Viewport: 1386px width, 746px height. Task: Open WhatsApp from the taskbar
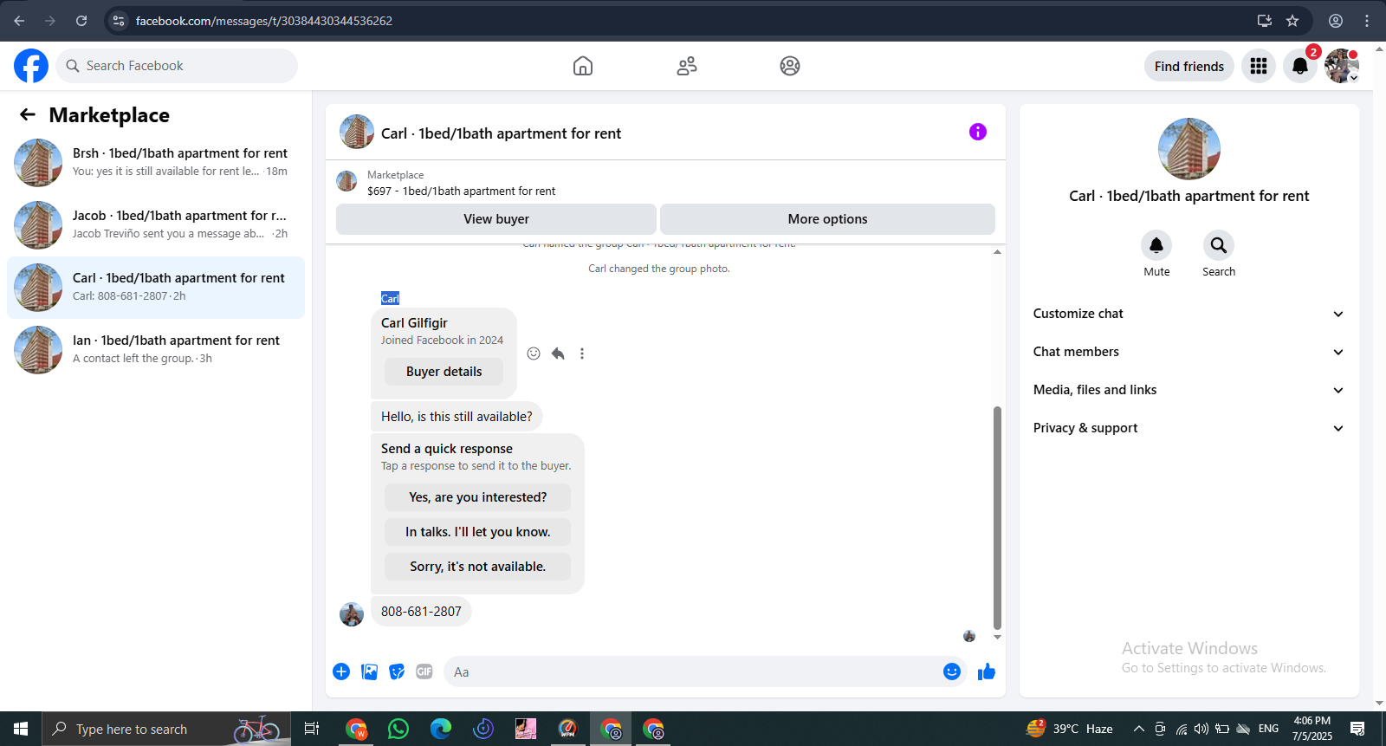click(398, 729)
